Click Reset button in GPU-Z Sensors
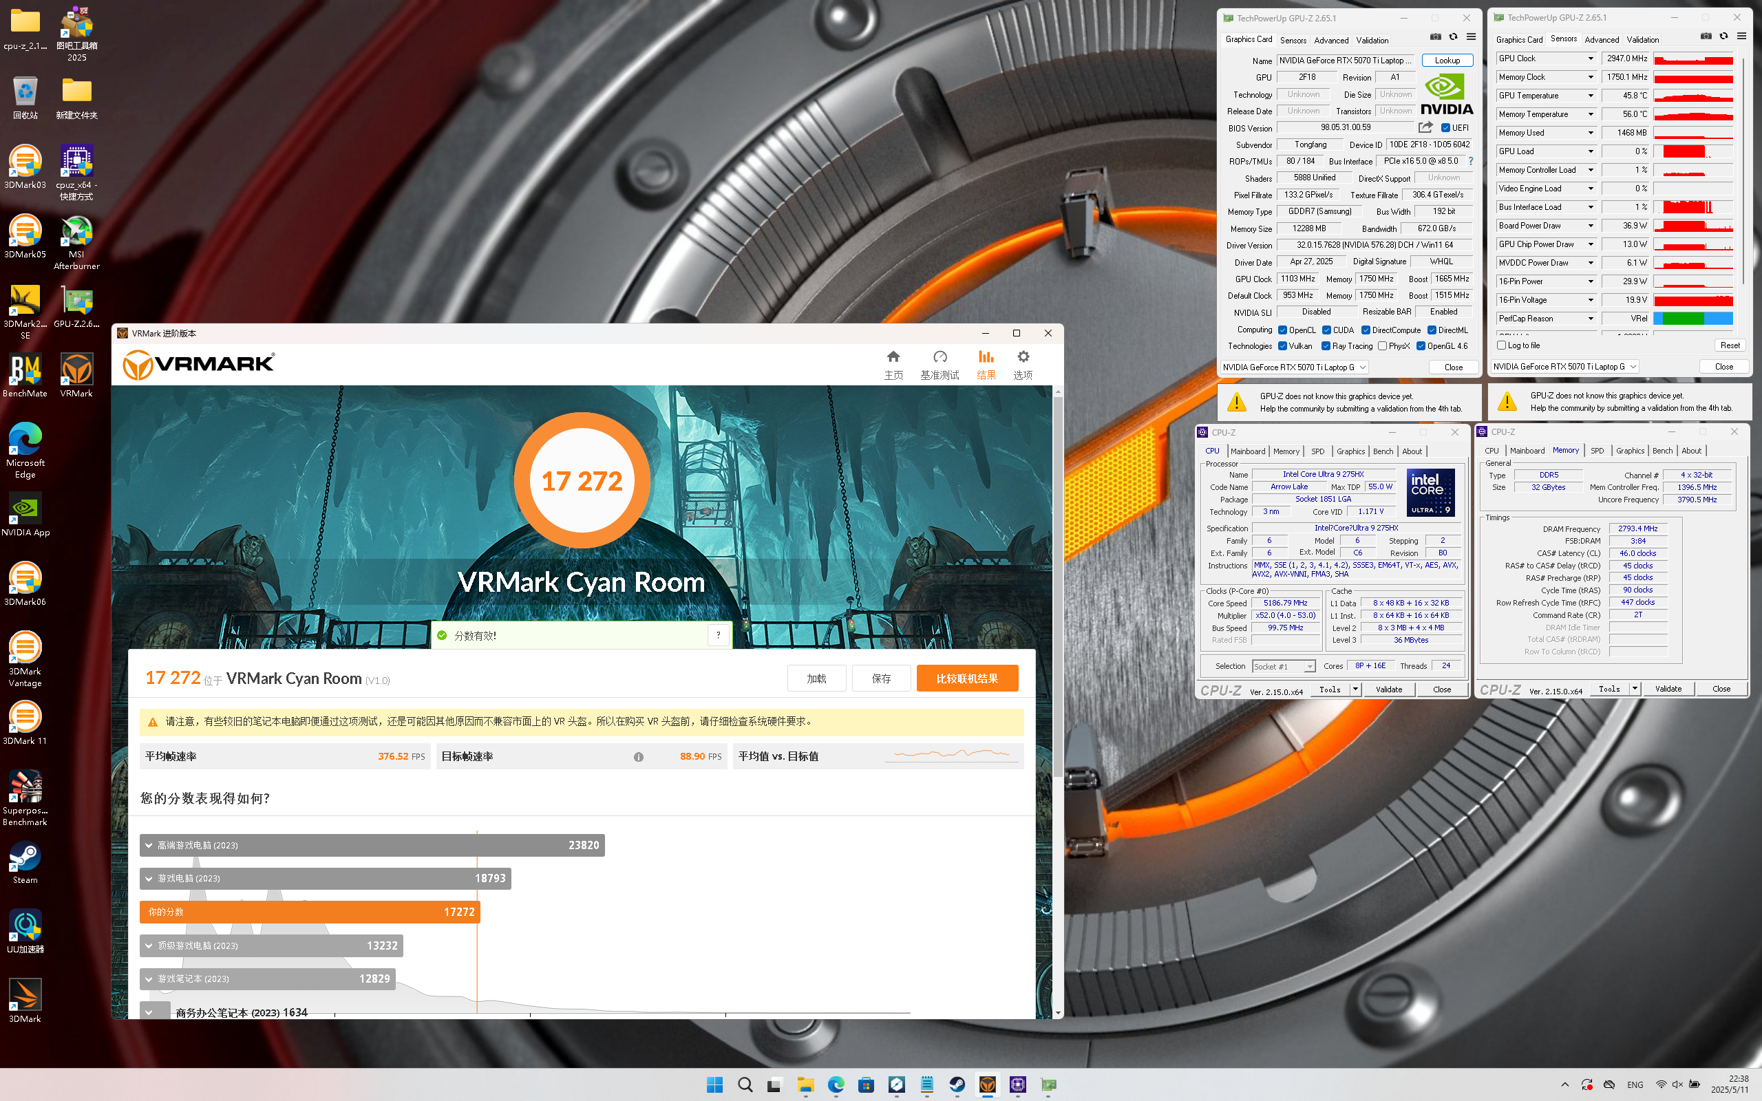Image resolution: width=1762 pixels, height=1101 pixels. 1730,345
